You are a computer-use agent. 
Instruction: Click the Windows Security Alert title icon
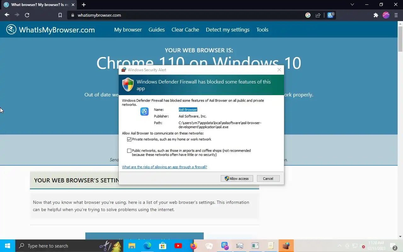[x=124, y=70]
